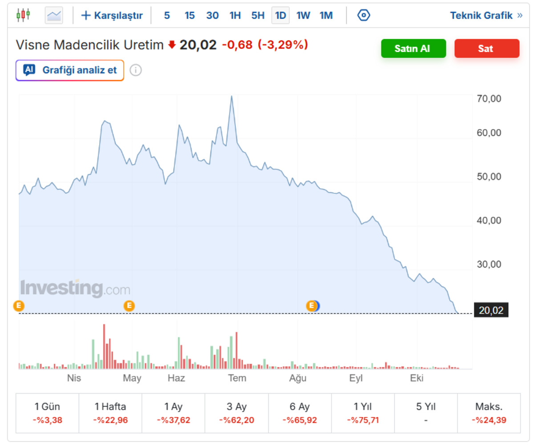
Task: Select the 1 Ay period tab
Action: click(174, 413)
